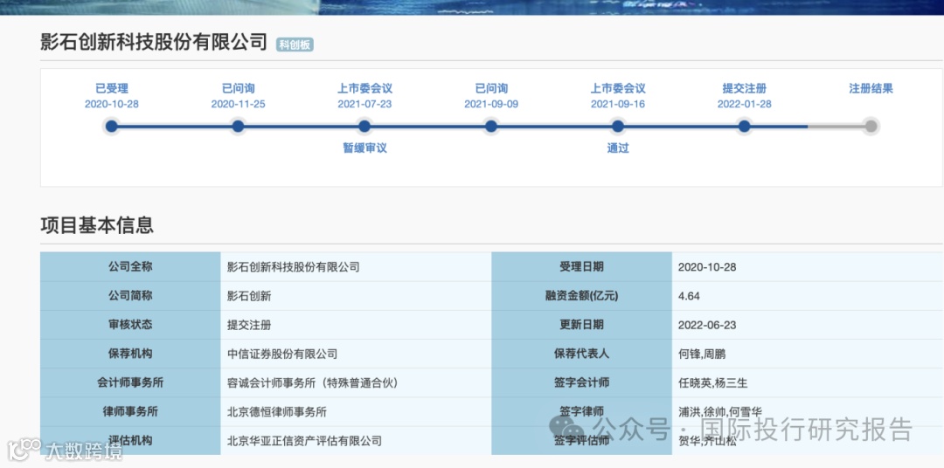Click the 暂缓审议 result text
The height and width of the screenshot is (468, 944).
tap(364, 148)
